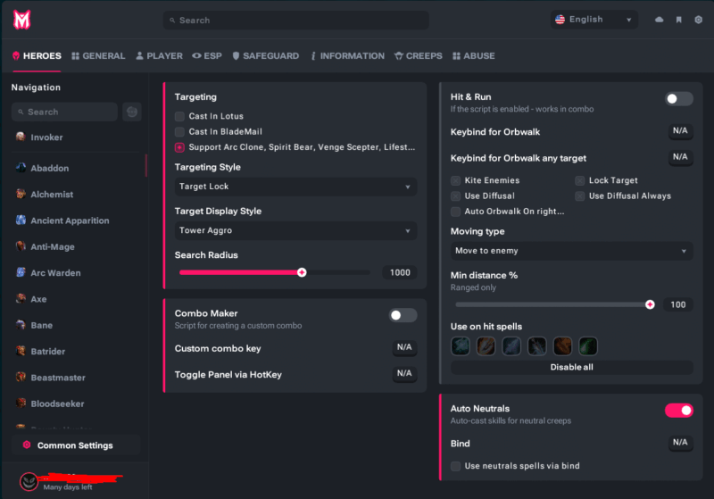Switch to the HEROES tab
This screenshot has width=714, height=499.
point(37,56)
